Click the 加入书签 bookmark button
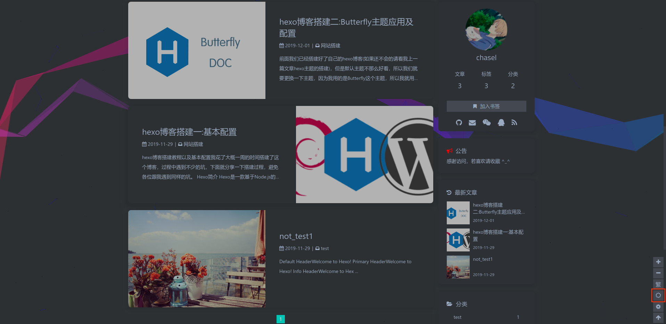Image resolution: width=666 pixels, height=324 pixels. pyautogui.click(x=486, y=106)
